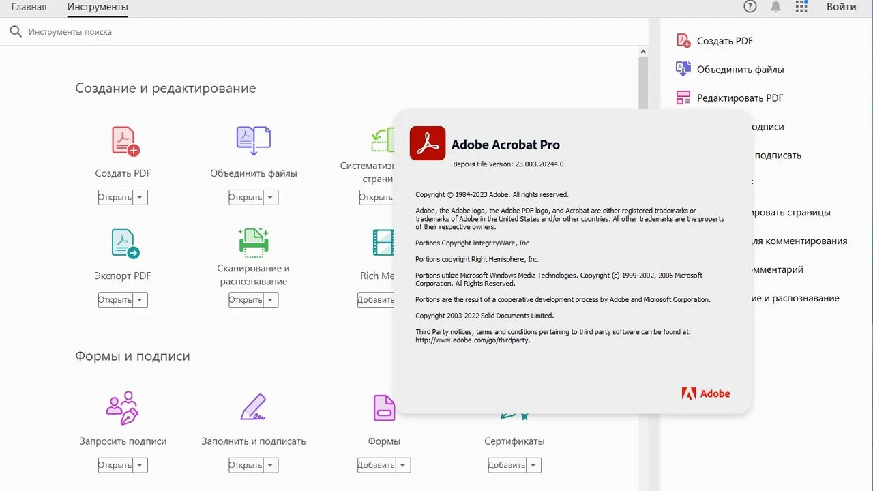Expand the Forms Add dropdown arrow
873x491 pixels.
pyautogui.click(x=403, y=466)
